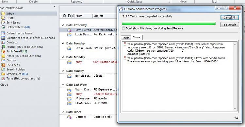The height and width of the screenshot is (127, 245).
Task: Open message with subject RE: evo 6m
Action: point(100,98)
